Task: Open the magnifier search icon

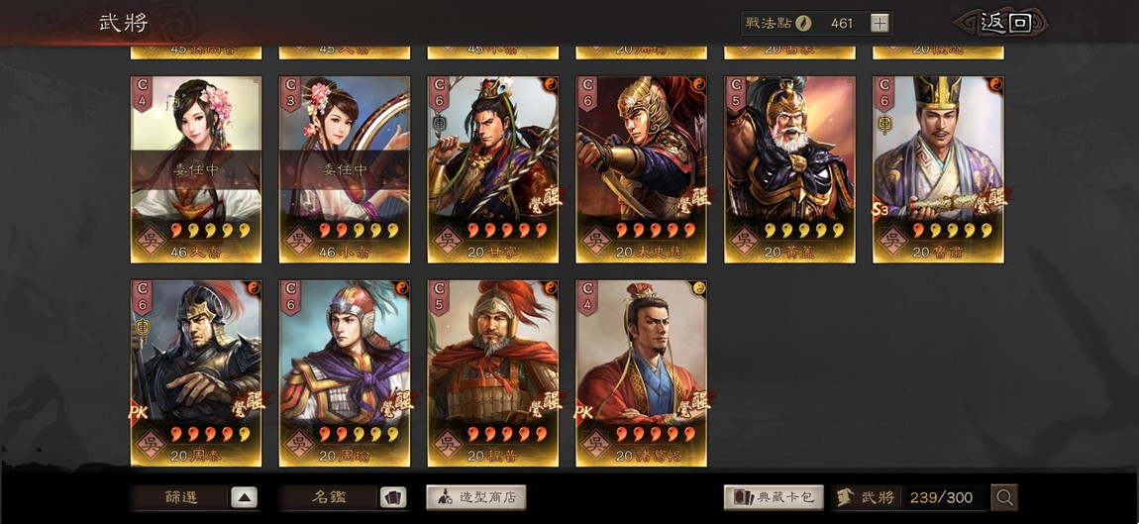Action: coord(1004,498)
